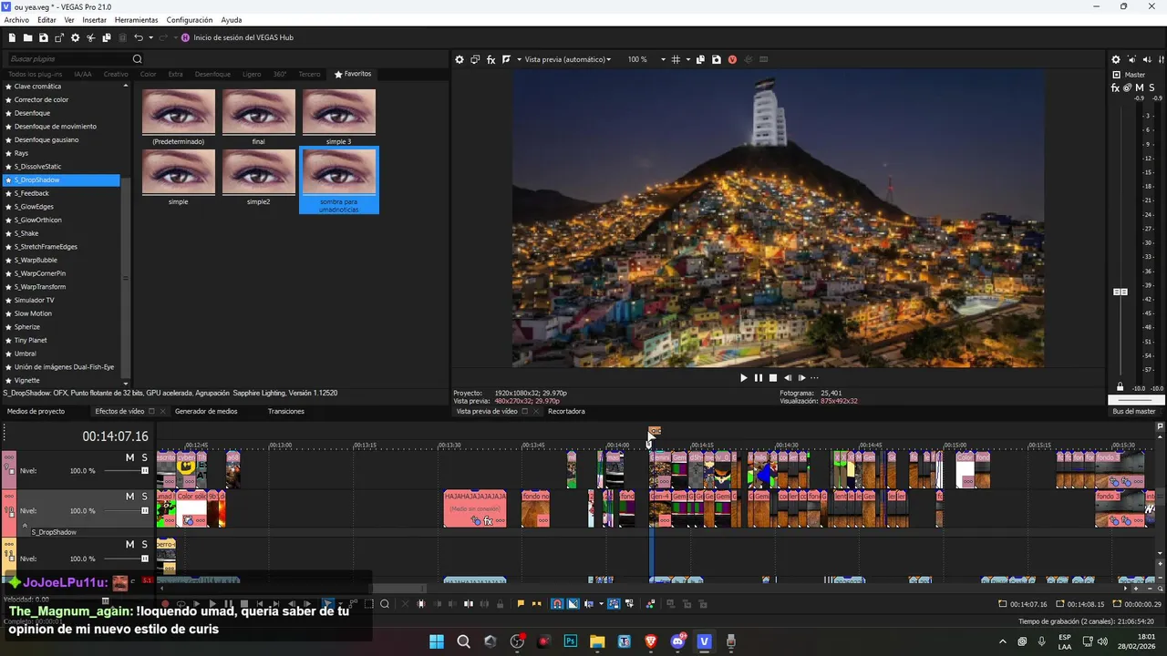Click the search magnifier in plugin search

[x=138, y=59]
